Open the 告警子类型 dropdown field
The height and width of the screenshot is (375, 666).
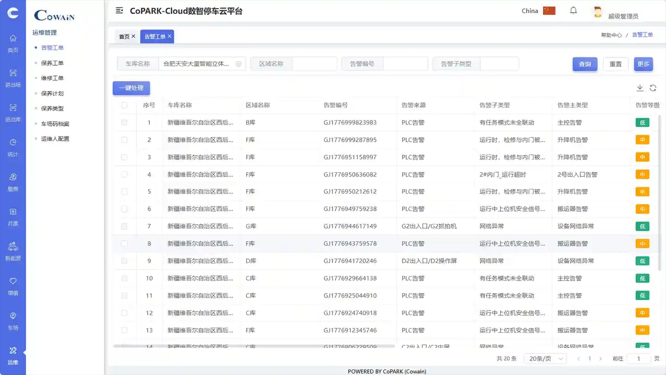(x=499, y=64)
